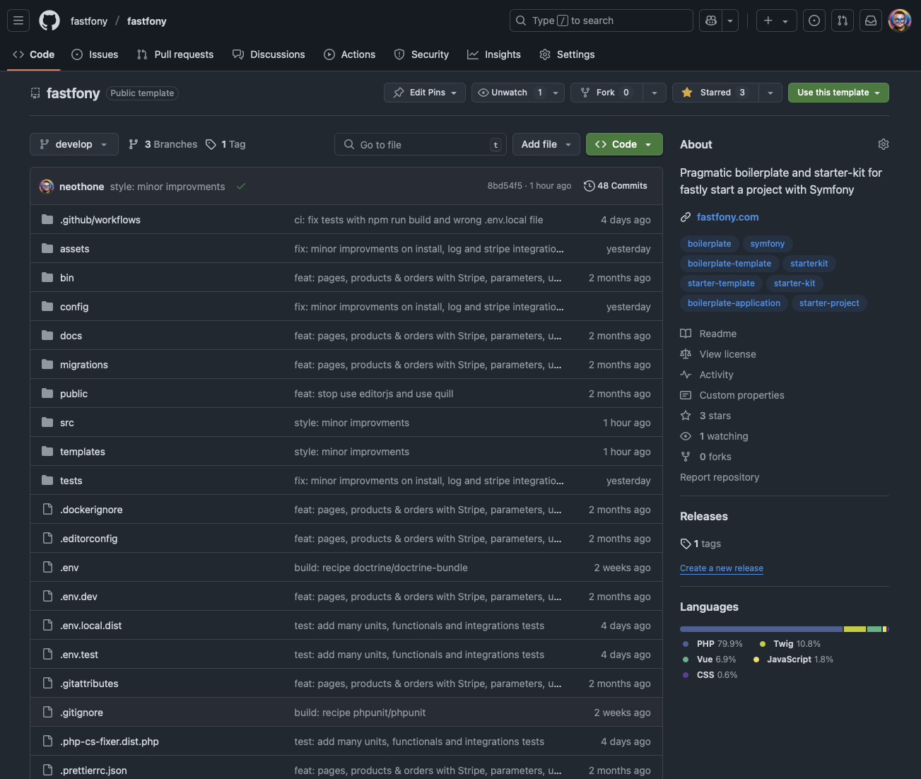Switch to the Issues tab

pos(95,54)
